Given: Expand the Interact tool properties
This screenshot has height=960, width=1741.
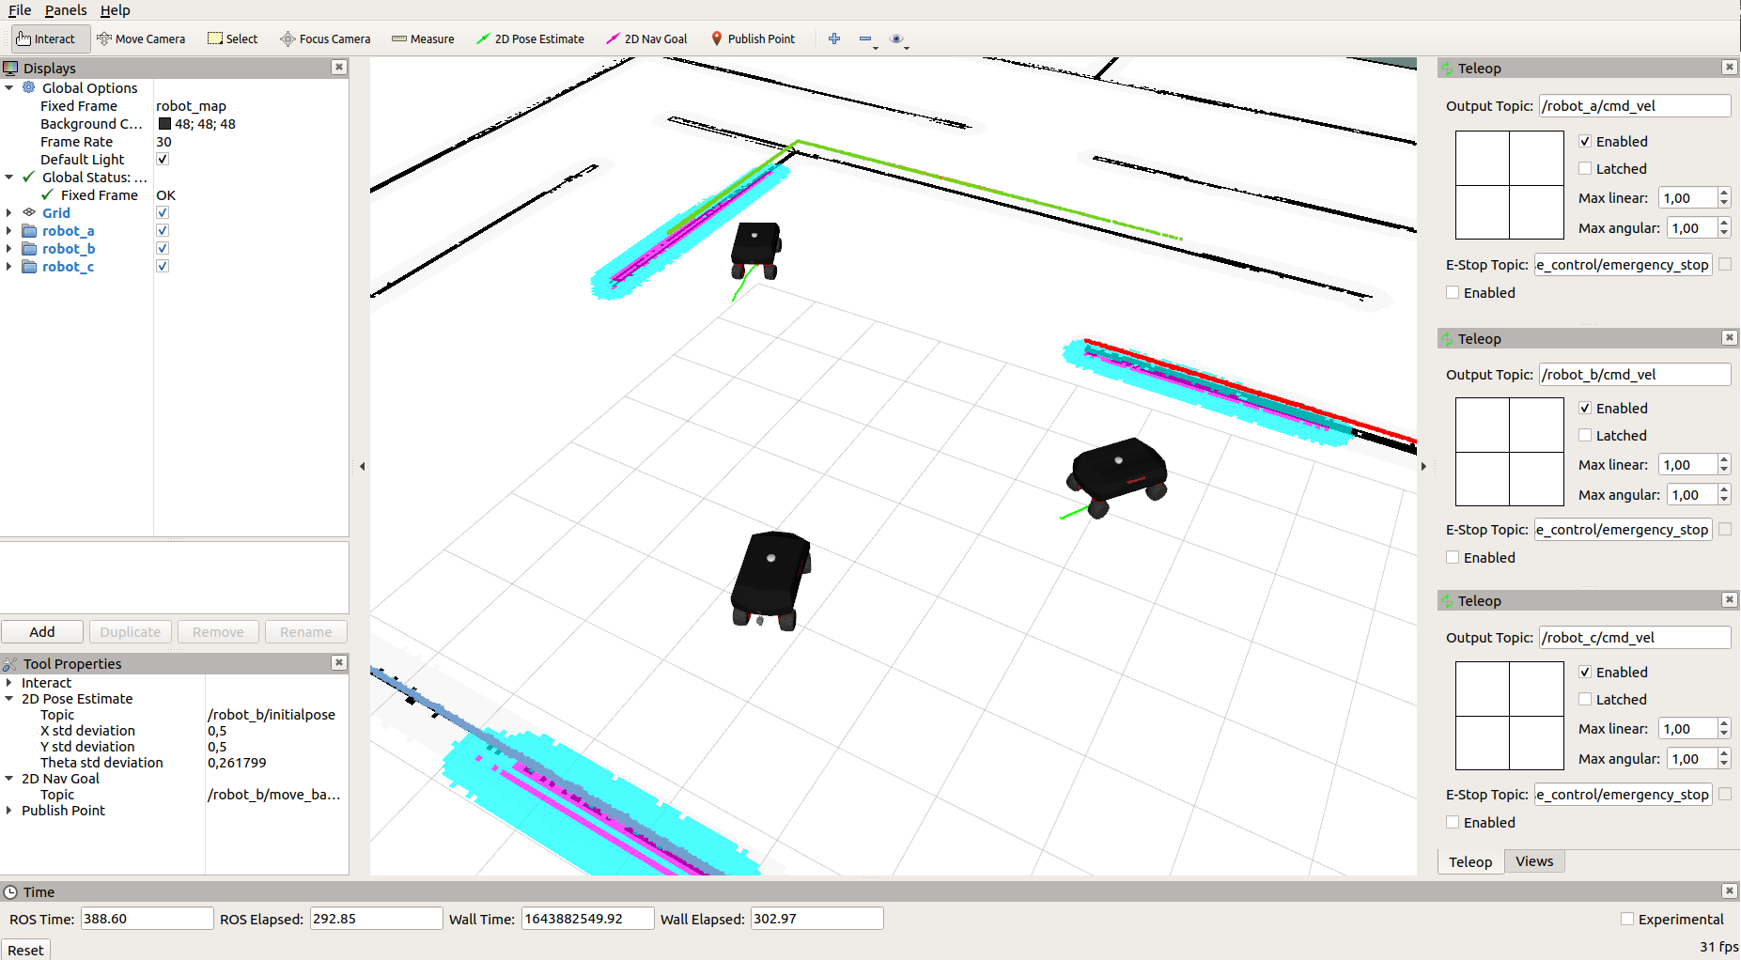Looking at the screenshot, I should point(9,683).
